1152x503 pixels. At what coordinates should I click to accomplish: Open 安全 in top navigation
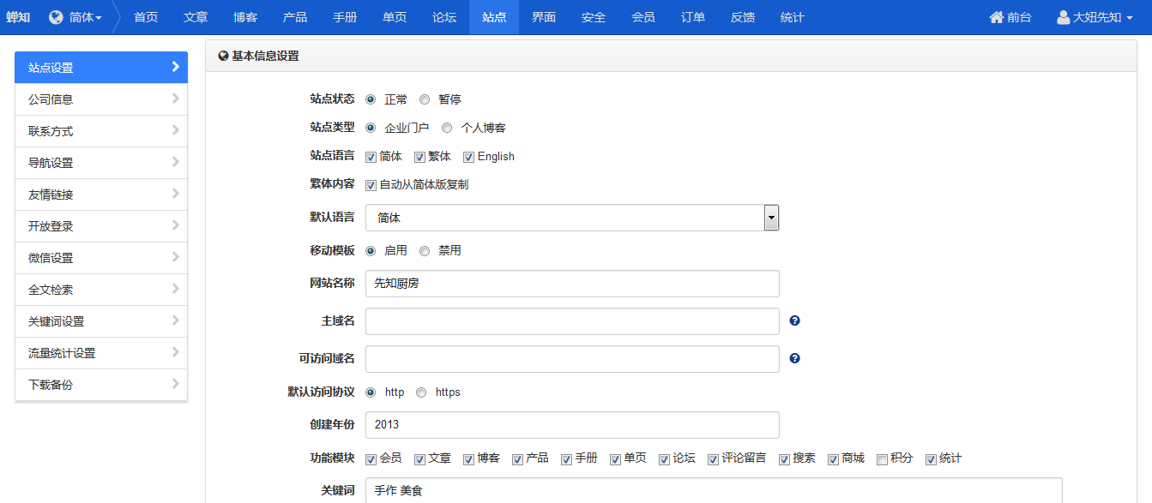[x=594, y=17]
